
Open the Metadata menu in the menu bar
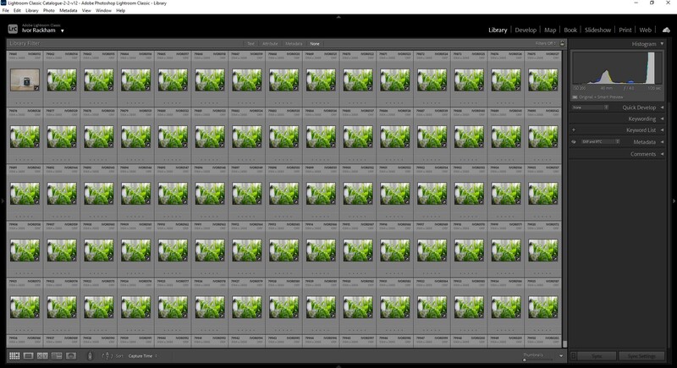(x=69, y=10)
